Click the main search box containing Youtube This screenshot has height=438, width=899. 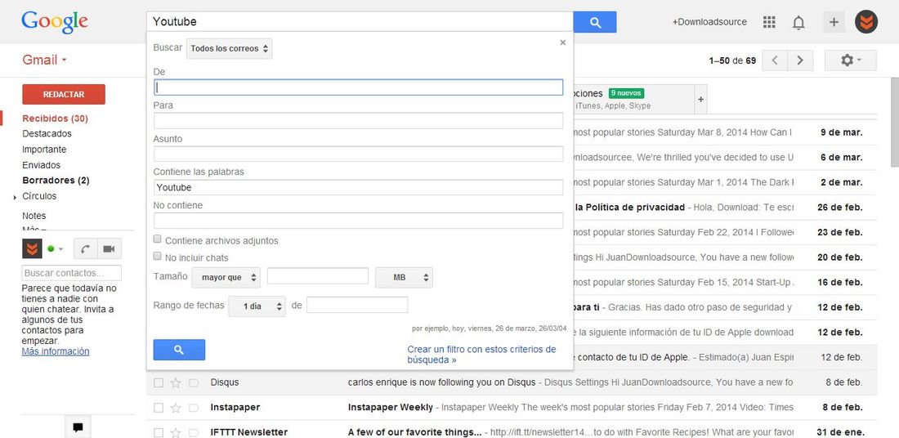pos(360,22)
